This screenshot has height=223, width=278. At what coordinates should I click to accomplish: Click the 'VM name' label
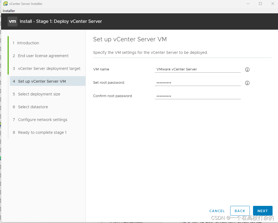101,69
